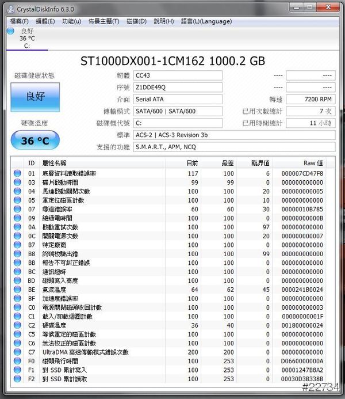Click status icon for attribute B8

click(17, 254)
